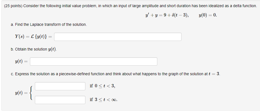Click the part a instruction about Laplace transform

click(x=49, y=25)
